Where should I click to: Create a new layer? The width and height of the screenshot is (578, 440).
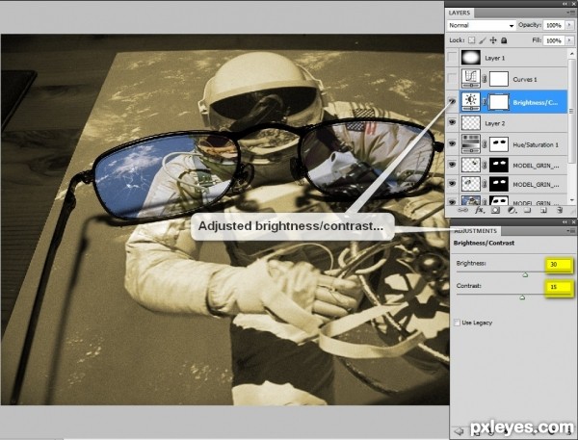[x=543, y=210]
